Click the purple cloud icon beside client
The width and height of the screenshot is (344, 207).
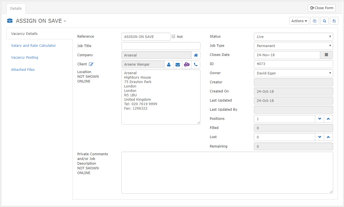[187, 64]
